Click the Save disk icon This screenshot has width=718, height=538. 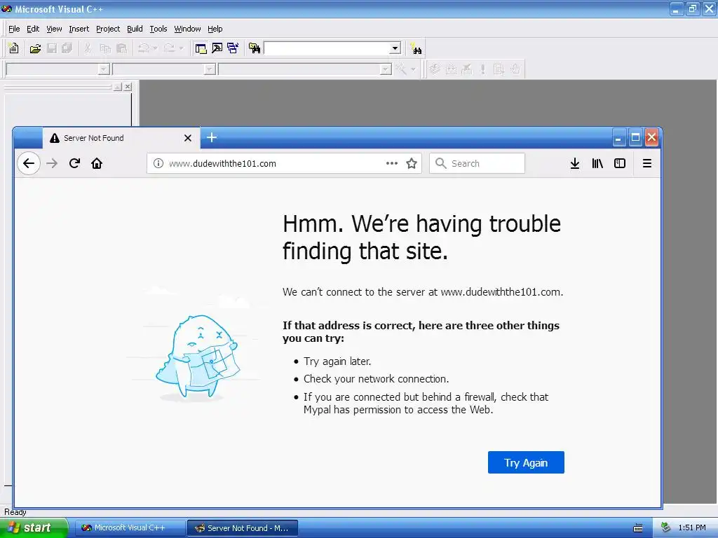52,48
